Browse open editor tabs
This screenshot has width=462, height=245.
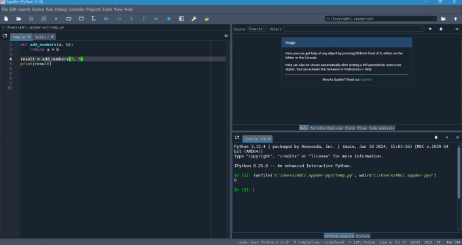(5, 36)
